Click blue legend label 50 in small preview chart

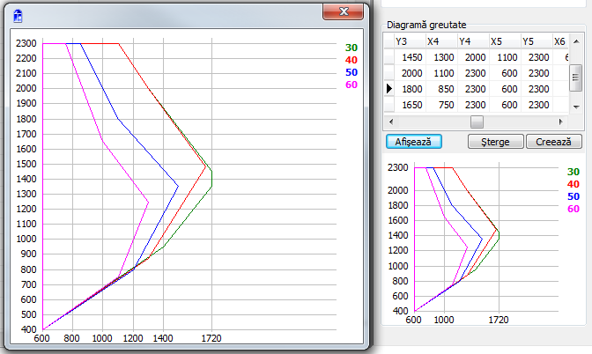click(x=573, y=196)
